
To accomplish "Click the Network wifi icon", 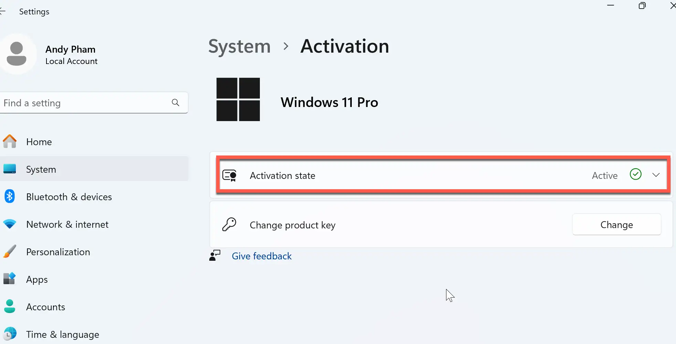I will point(10,224).
